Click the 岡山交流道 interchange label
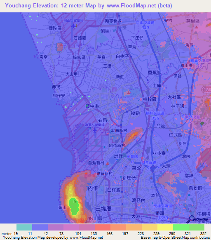Screen dimensions: 211x240 point(145,23)
